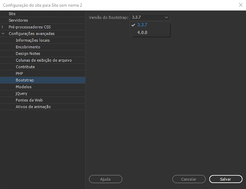Open the Versão do Bootstrap dropdown
This screenshot has width=246, height=189.
tap(166, 17)
